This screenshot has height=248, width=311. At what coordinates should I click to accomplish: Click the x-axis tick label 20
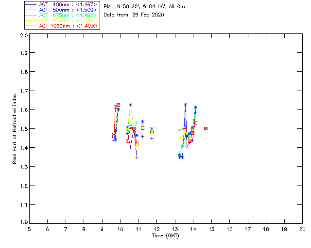[302, 229]
